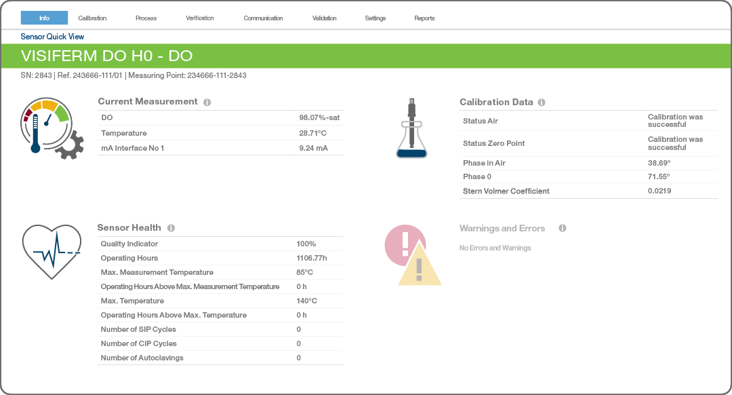The image size is (732, 395).
Task: Open the Process tab
Action: tap(146, 18)
